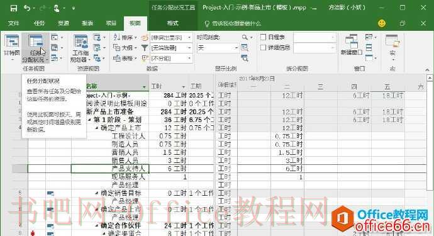The width and height of the screenshot is (434, 236).
Task: Switch to the Resource (资源) tab
Action: (x=63, y=23)
